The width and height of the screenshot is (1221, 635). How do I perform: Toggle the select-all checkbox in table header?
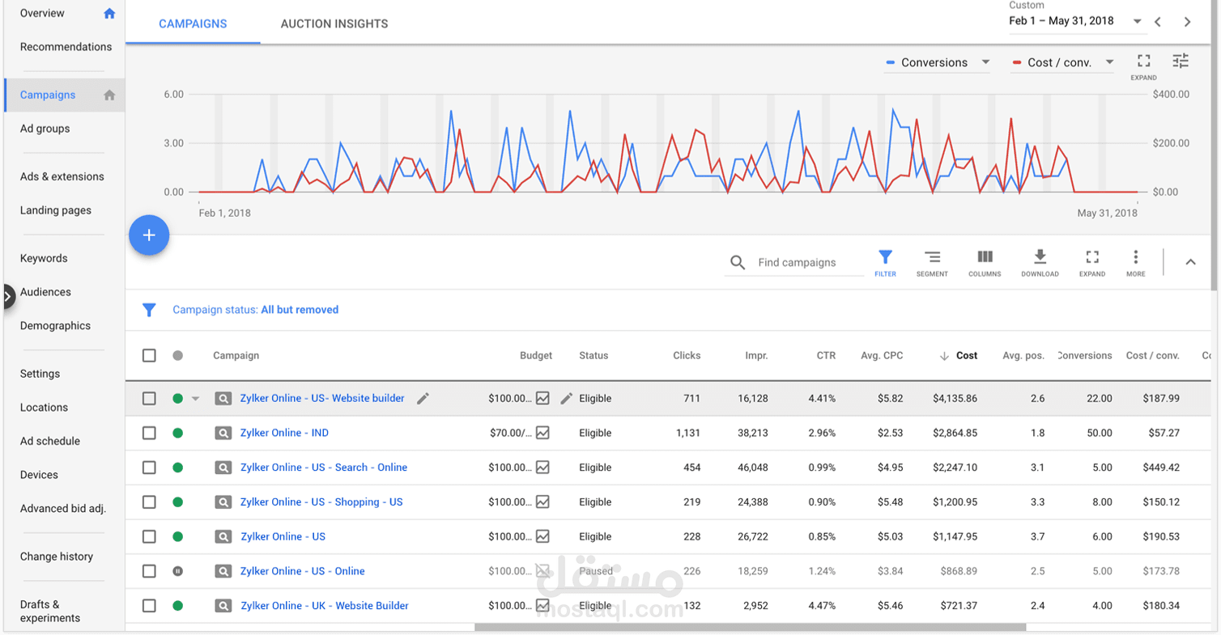point(149,355)
